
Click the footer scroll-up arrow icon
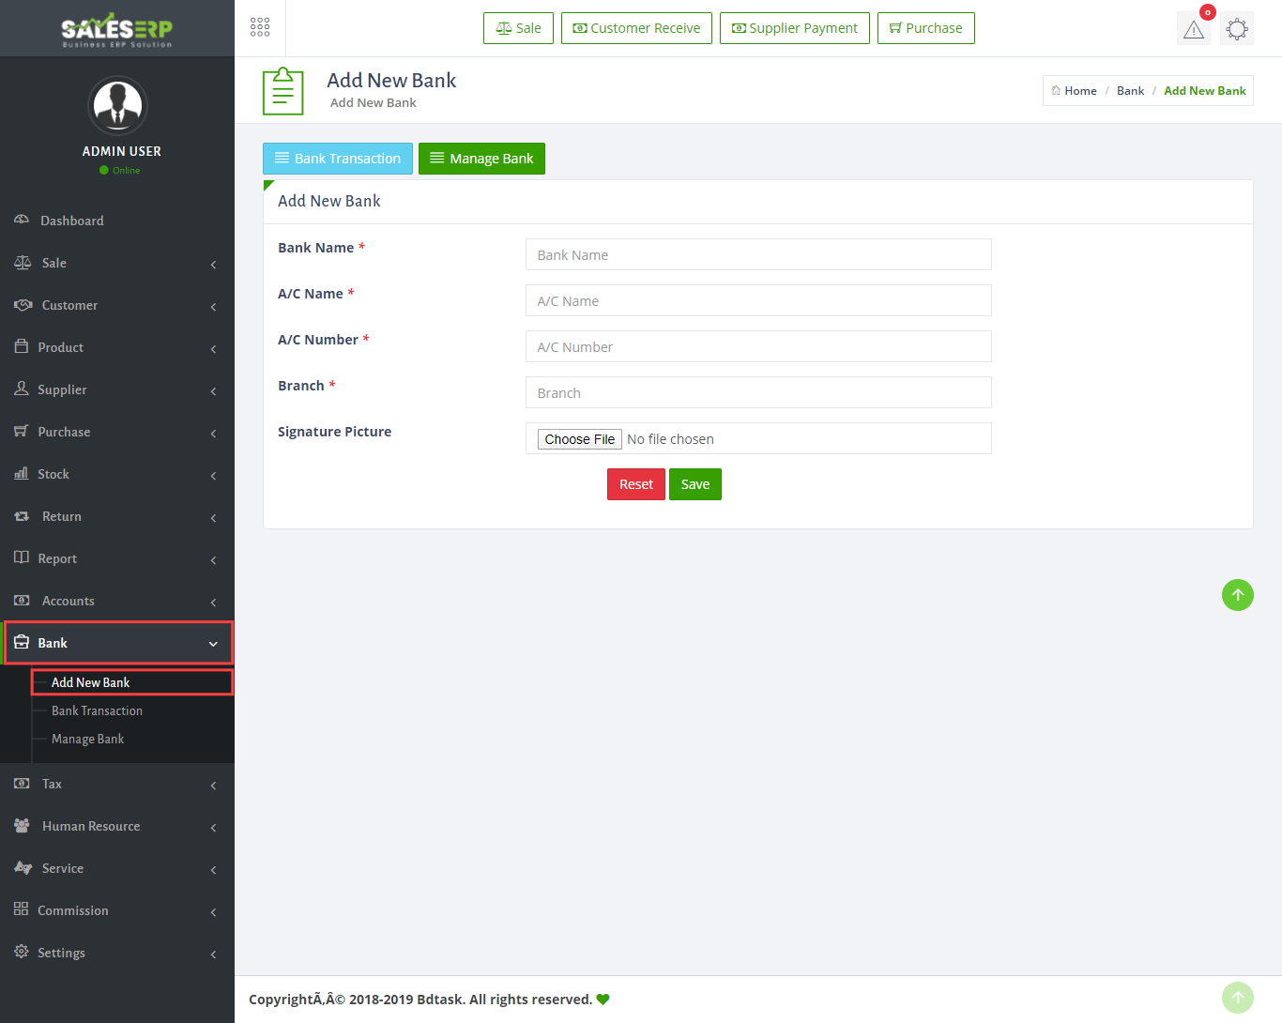coord(1238,998)
